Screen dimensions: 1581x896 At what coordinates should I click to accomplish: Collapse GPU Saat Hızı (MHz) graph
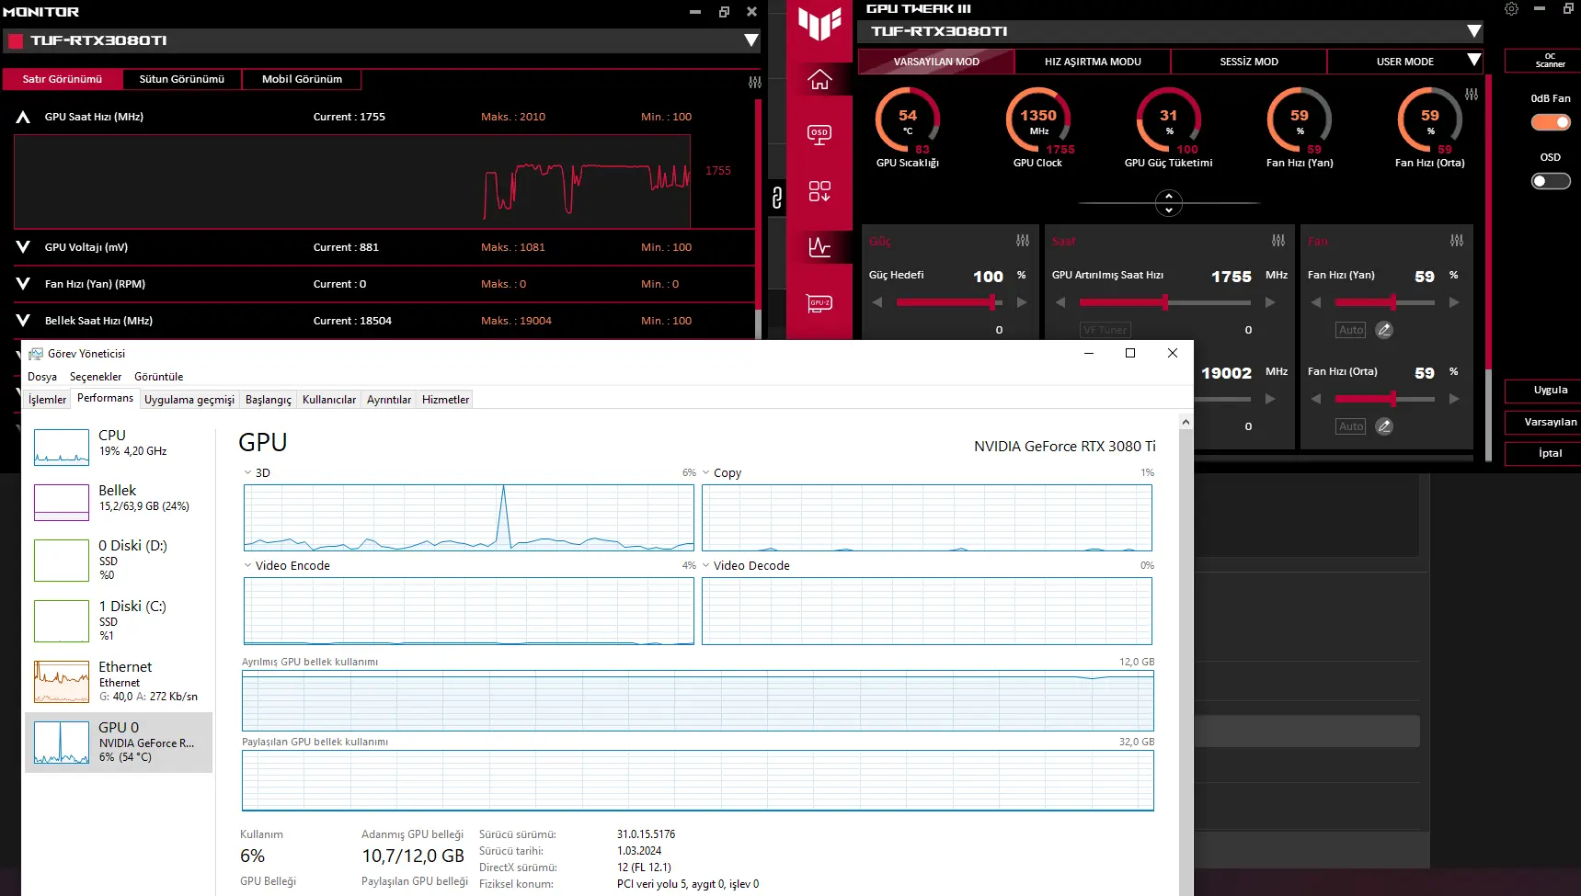(23, 118)
